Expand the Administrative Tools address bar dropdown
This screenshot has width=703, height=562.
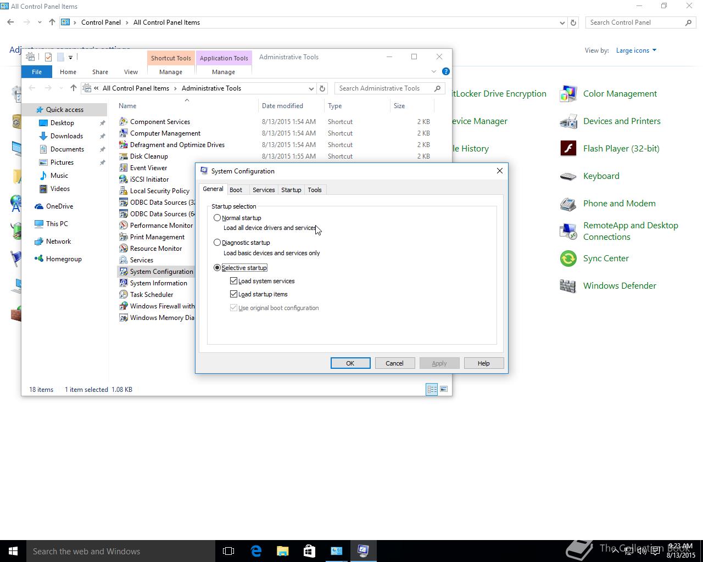pyautogui.click(x=311, y=88)
